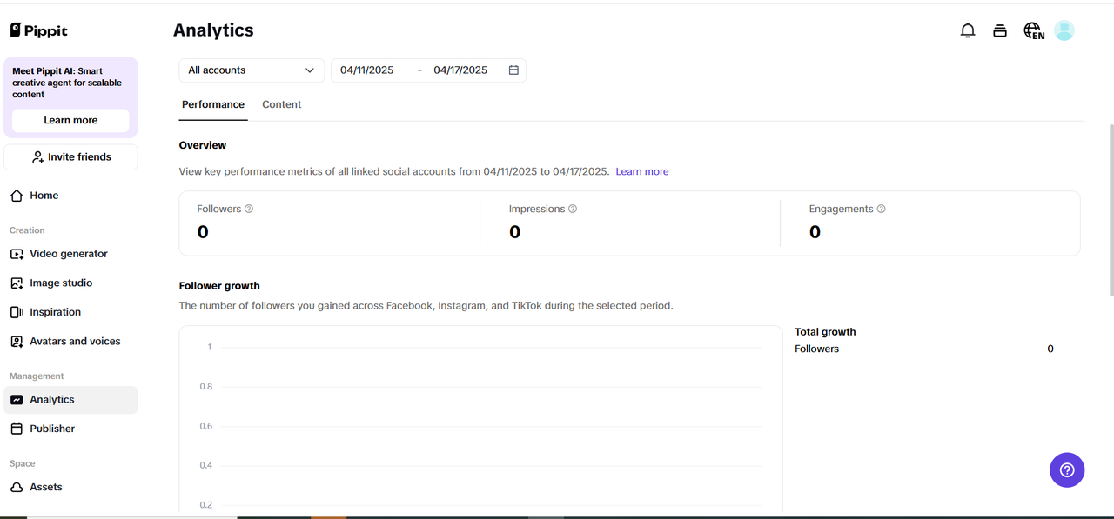Show the Impressions info tooltip icon
The width and height of the screenshot is (1114, 519).
click(573, 209)
